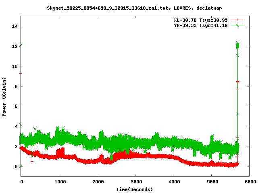
Task: Click the x-axis tick label '6000'
Action: point(250,182)
